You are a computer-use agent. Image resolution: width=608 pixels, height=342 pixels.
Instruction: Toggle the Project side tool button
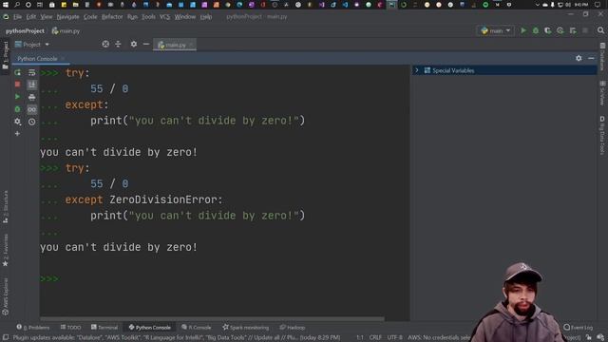click(x=5, y=55)
